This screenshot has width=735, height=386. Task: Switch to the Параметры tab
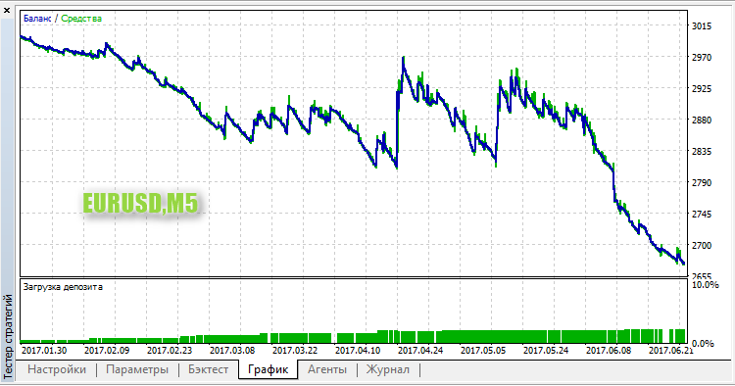[x=137, y=369]
